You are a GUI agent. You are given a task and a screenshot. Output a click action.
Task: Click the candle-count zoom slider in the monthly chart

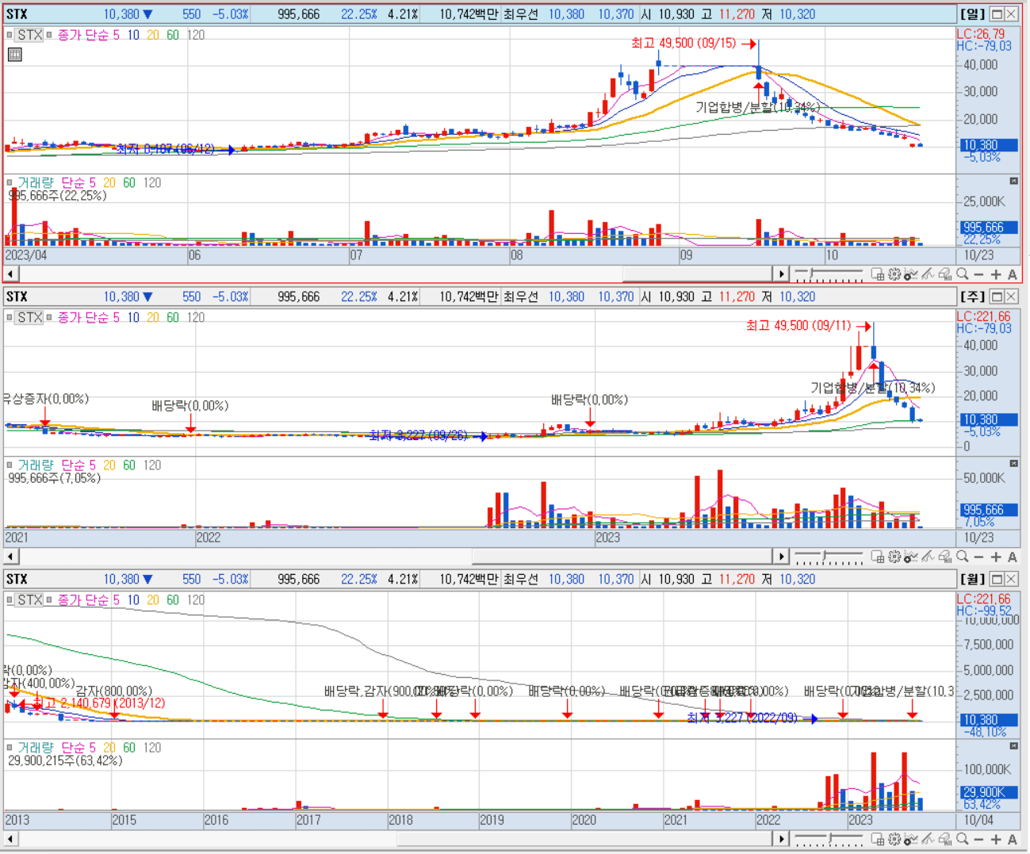829,839
